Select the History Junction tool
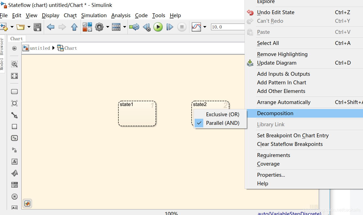This screenshot has height=215, width=363. [x=14, y=196]
